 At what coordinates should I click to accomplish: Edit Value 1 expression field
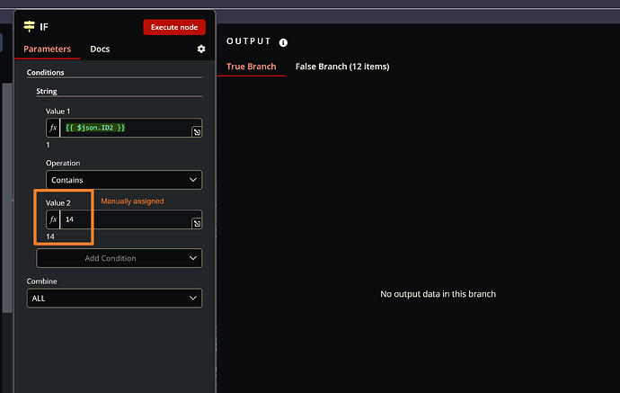[x=126, y=128]
